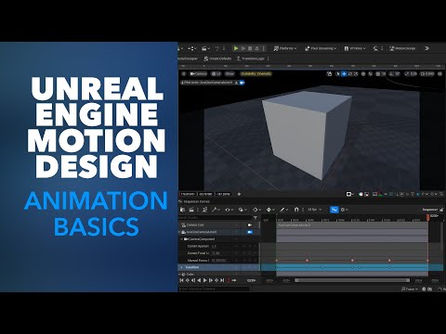
Task: Collapse the Cube track
Action: [x=179, y=275]
